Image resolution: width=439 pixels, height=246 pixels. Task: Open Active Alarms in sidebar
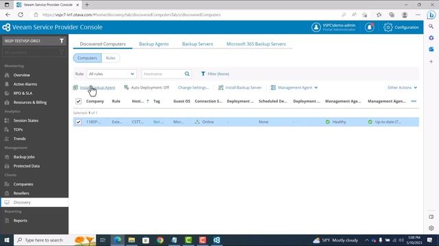point(25,84)
